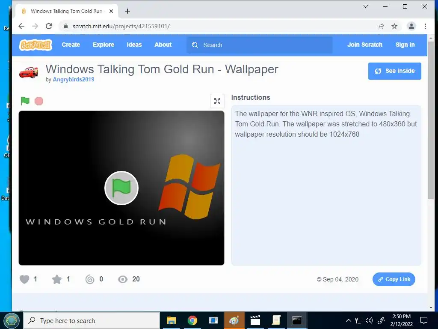The width and height of the screenshot is (438, 329).
Task: Click the pen tray icon
Action: tap(381, 320)
